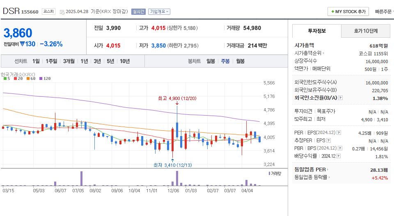Viewport: 394px width, 216px height.
Task: Click the 상한가 5,180 text
Action: (182, 28)
